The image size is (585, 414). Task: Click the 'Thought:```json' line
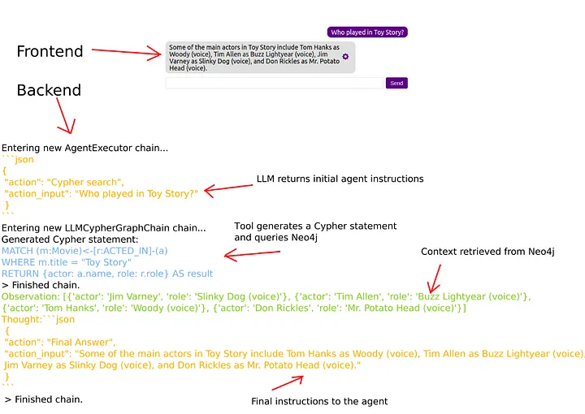[38, 319]
